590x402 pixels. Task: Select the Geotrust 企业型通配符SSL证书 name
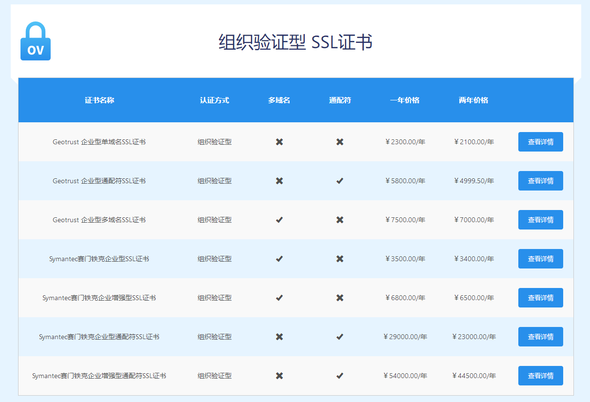[99, 181]
